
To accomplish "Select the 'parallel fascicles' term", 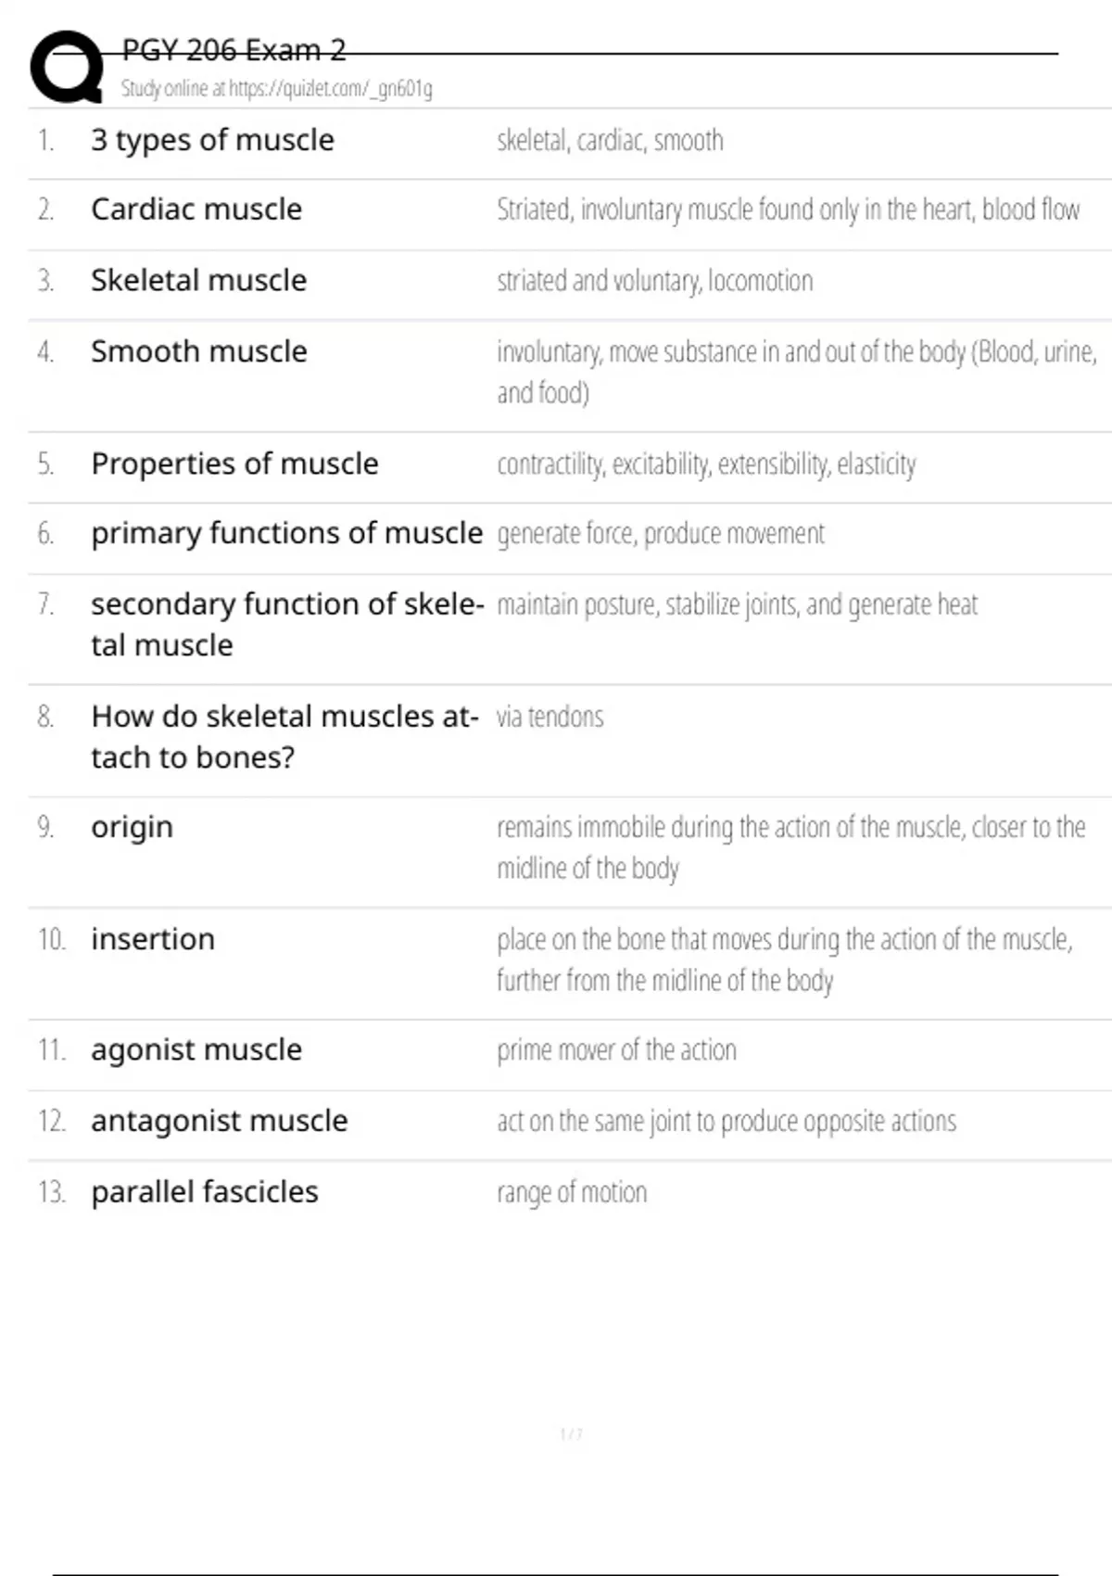I will click(x=205, y=1192).
